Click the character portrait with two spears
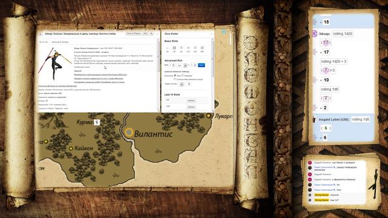Viewport: 388px width, 218px height. click(x=55, y=64)
